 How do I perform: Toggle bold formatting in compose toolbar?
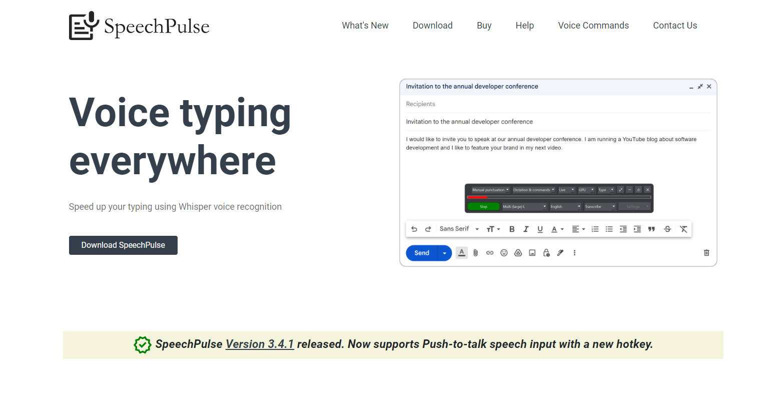(x=512, y=229)
